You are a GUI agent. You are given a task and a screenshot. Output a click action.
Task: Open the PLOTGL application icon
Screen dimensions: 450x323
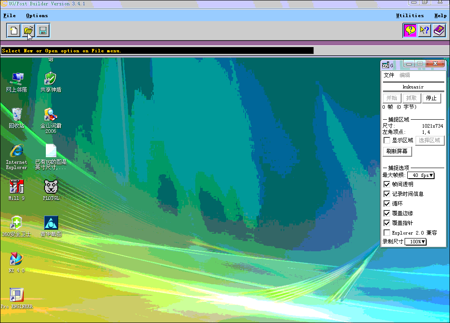(x=50, y=187)
